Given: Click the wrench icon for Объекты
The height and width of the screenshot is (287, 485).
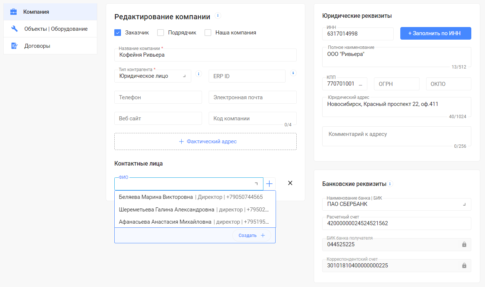Looking at the screenshot, I should pos(14,29).
